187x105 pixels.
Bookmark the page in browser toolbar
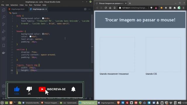tap(115, 8)
